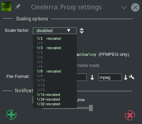The image size is (142, 124).
Task: Pick the 1/5 scale option
Action: [40, 62]
